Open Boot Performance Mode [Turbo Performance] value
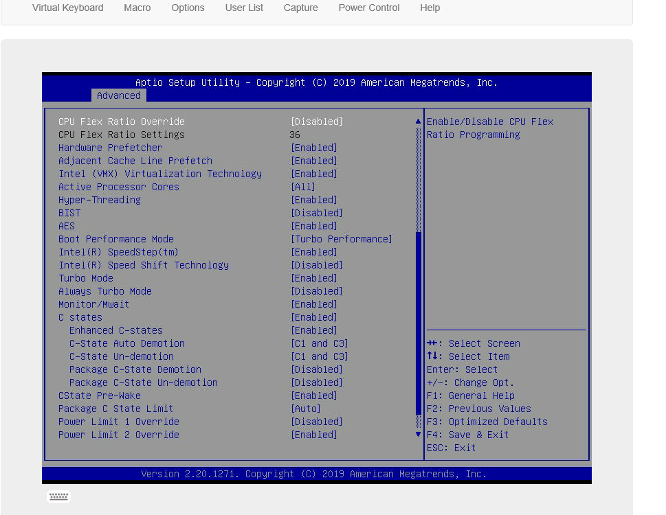This screenshot has height=515, width=666. click(x=342, y=239)
